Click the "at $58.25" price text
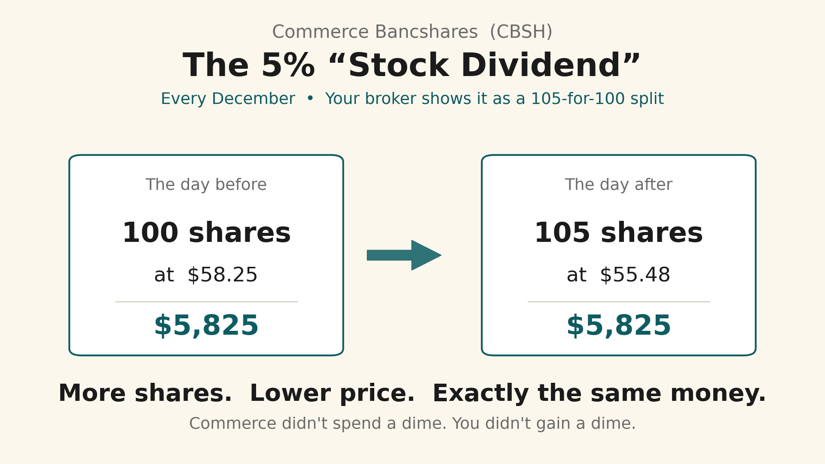The width and height of the screenshot is (825, 464). point(206,275)
